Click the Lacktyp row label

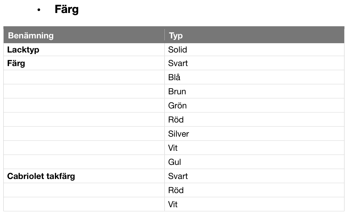coord(23,50)
